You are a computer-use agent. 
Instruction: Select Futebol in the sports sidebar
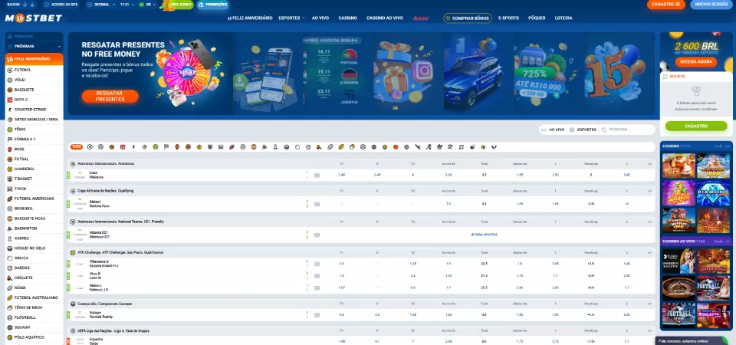(23, 69)
